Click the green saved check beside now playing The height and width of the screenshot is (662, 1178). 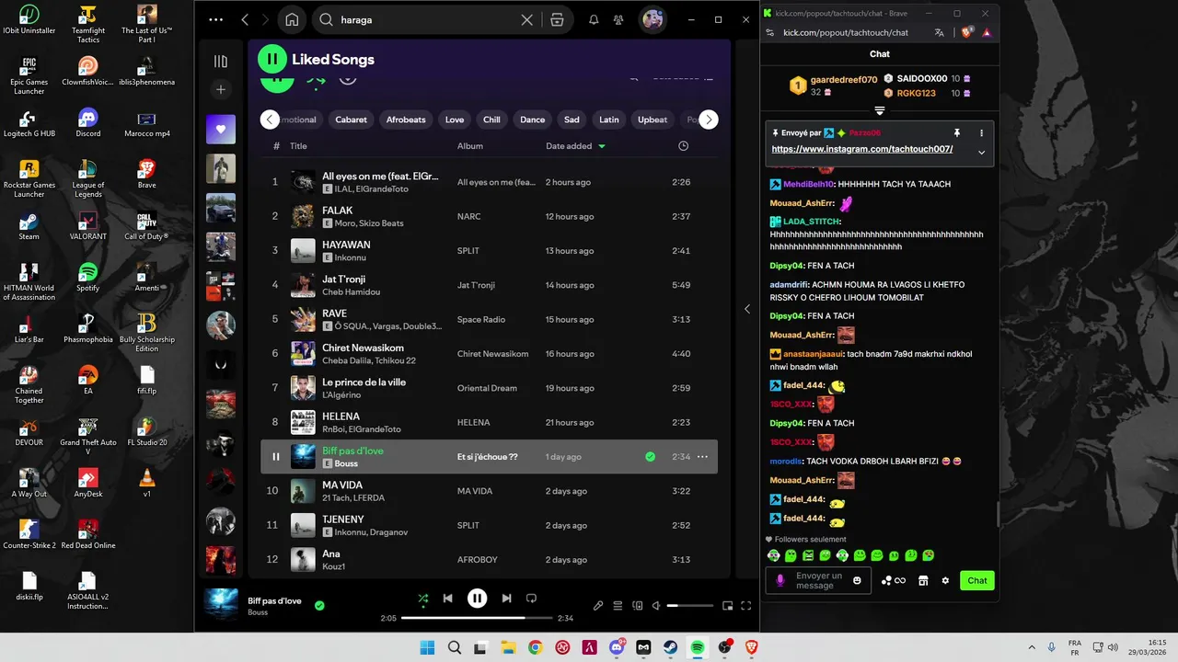tap(319, 606)
